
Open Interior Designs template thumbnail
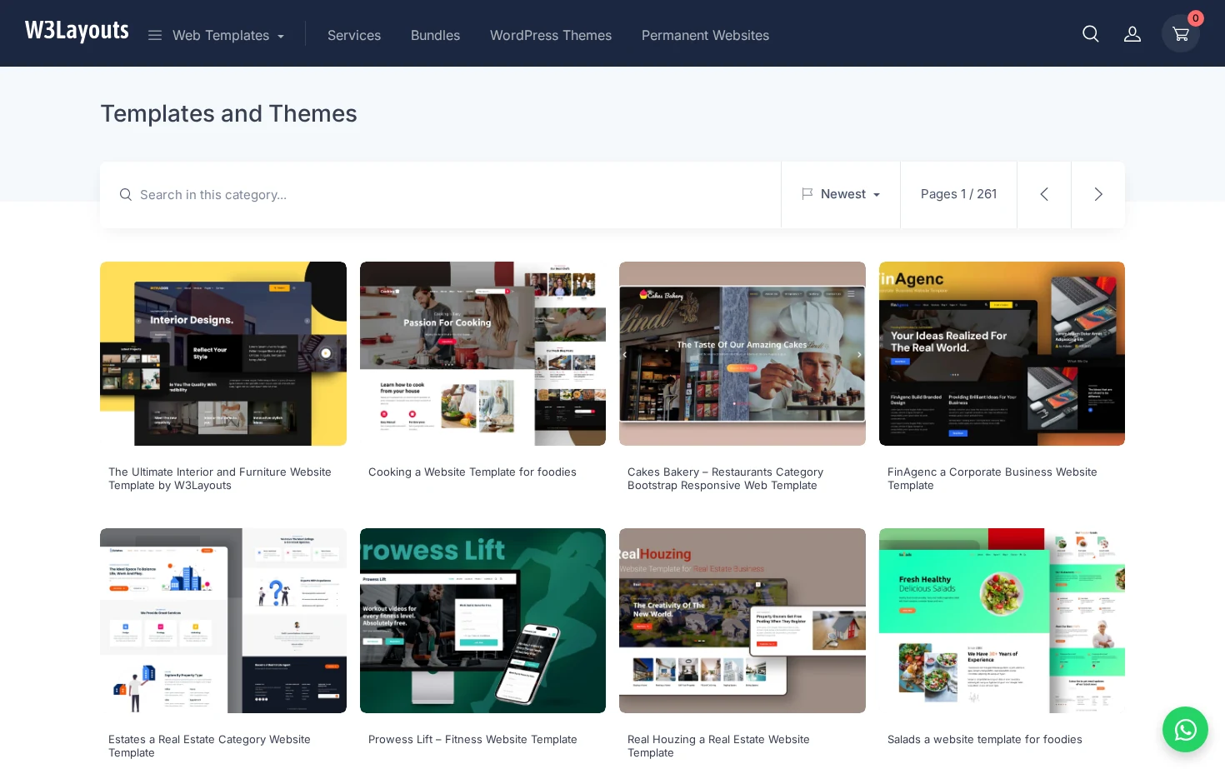[223, 353]
